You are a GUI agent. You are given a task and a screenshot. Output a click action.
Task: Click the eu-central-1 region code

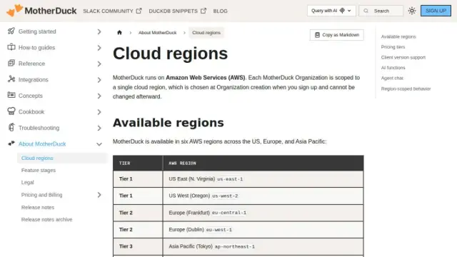pyautogui.click(x=229, y=213)
